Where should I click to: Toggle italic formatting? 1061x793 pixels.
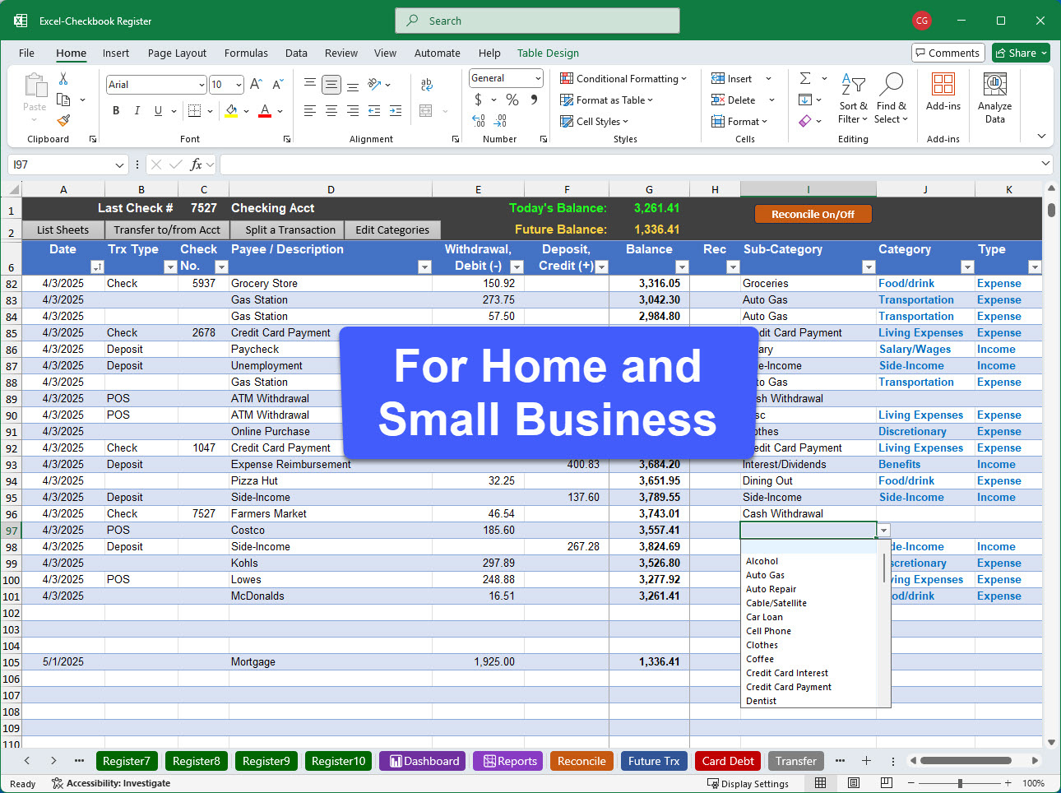click(137, 111)
